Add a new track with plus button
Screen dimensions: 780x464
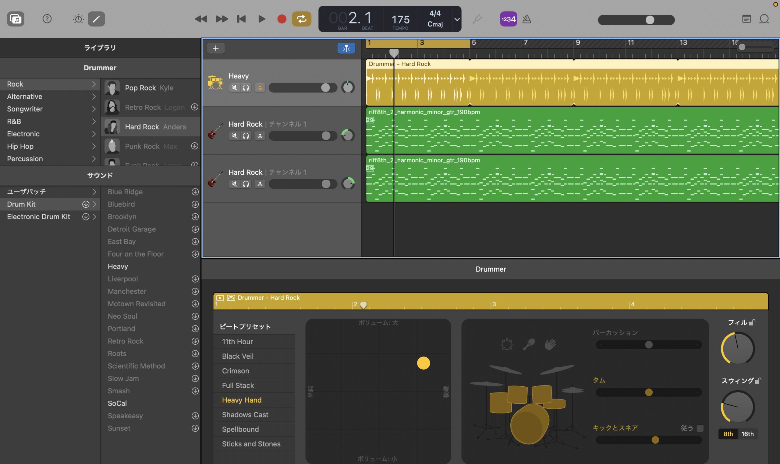tap(216, 48)
